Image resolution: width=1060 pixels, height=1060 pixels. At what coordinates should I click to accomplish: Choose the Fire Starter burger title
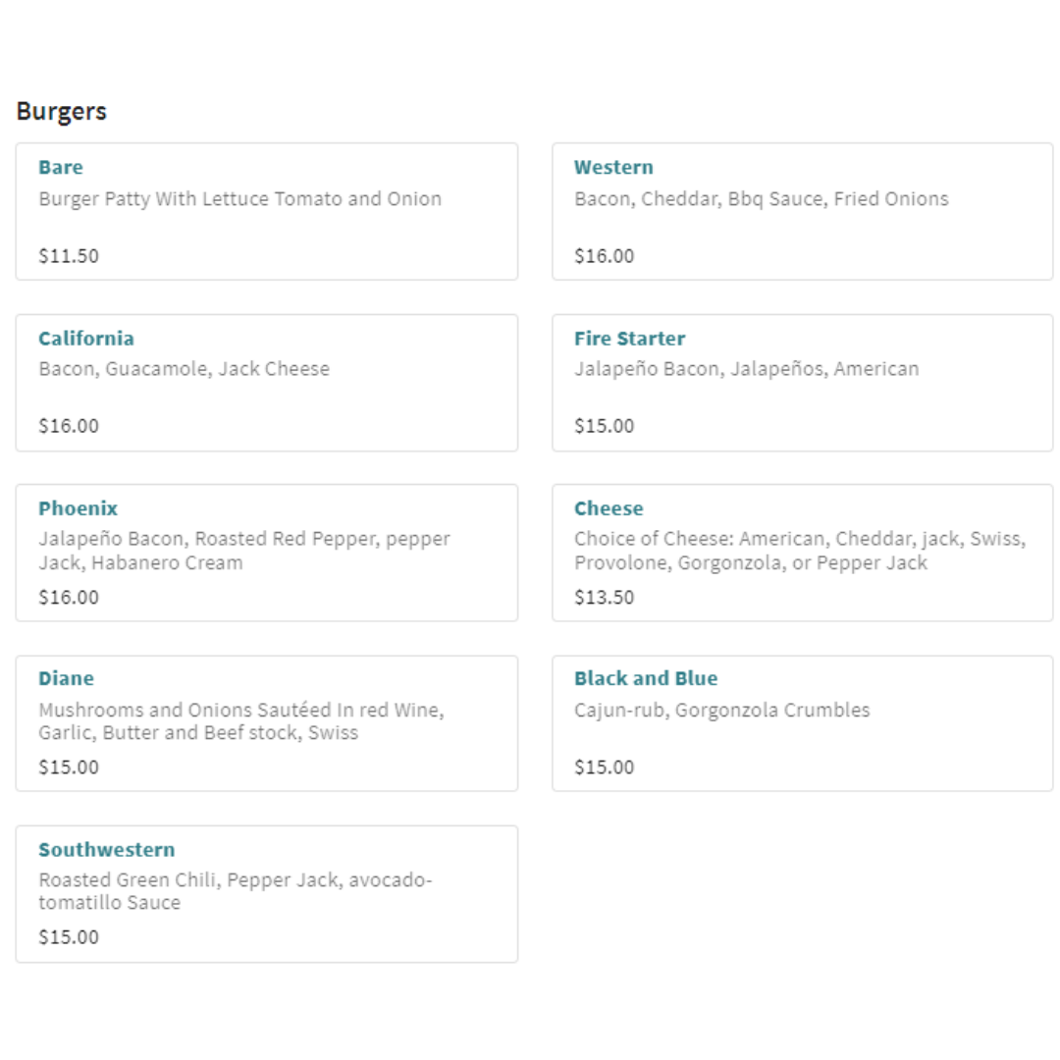pyautogui.click(x=629, y=339)
